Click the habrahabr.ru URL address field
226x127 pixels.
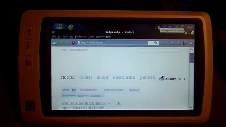tap(112, 43)
